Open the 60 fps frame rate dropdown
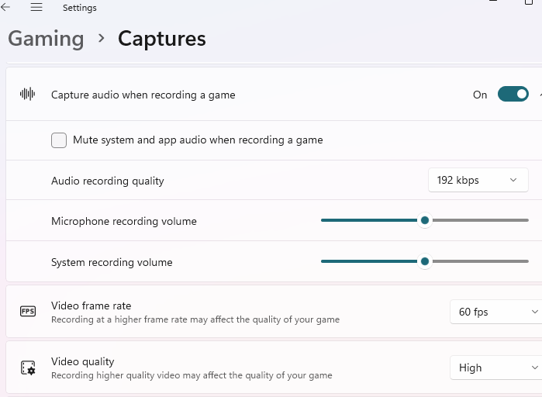Viewport: 542px width, 397px height. pos(495,312)
